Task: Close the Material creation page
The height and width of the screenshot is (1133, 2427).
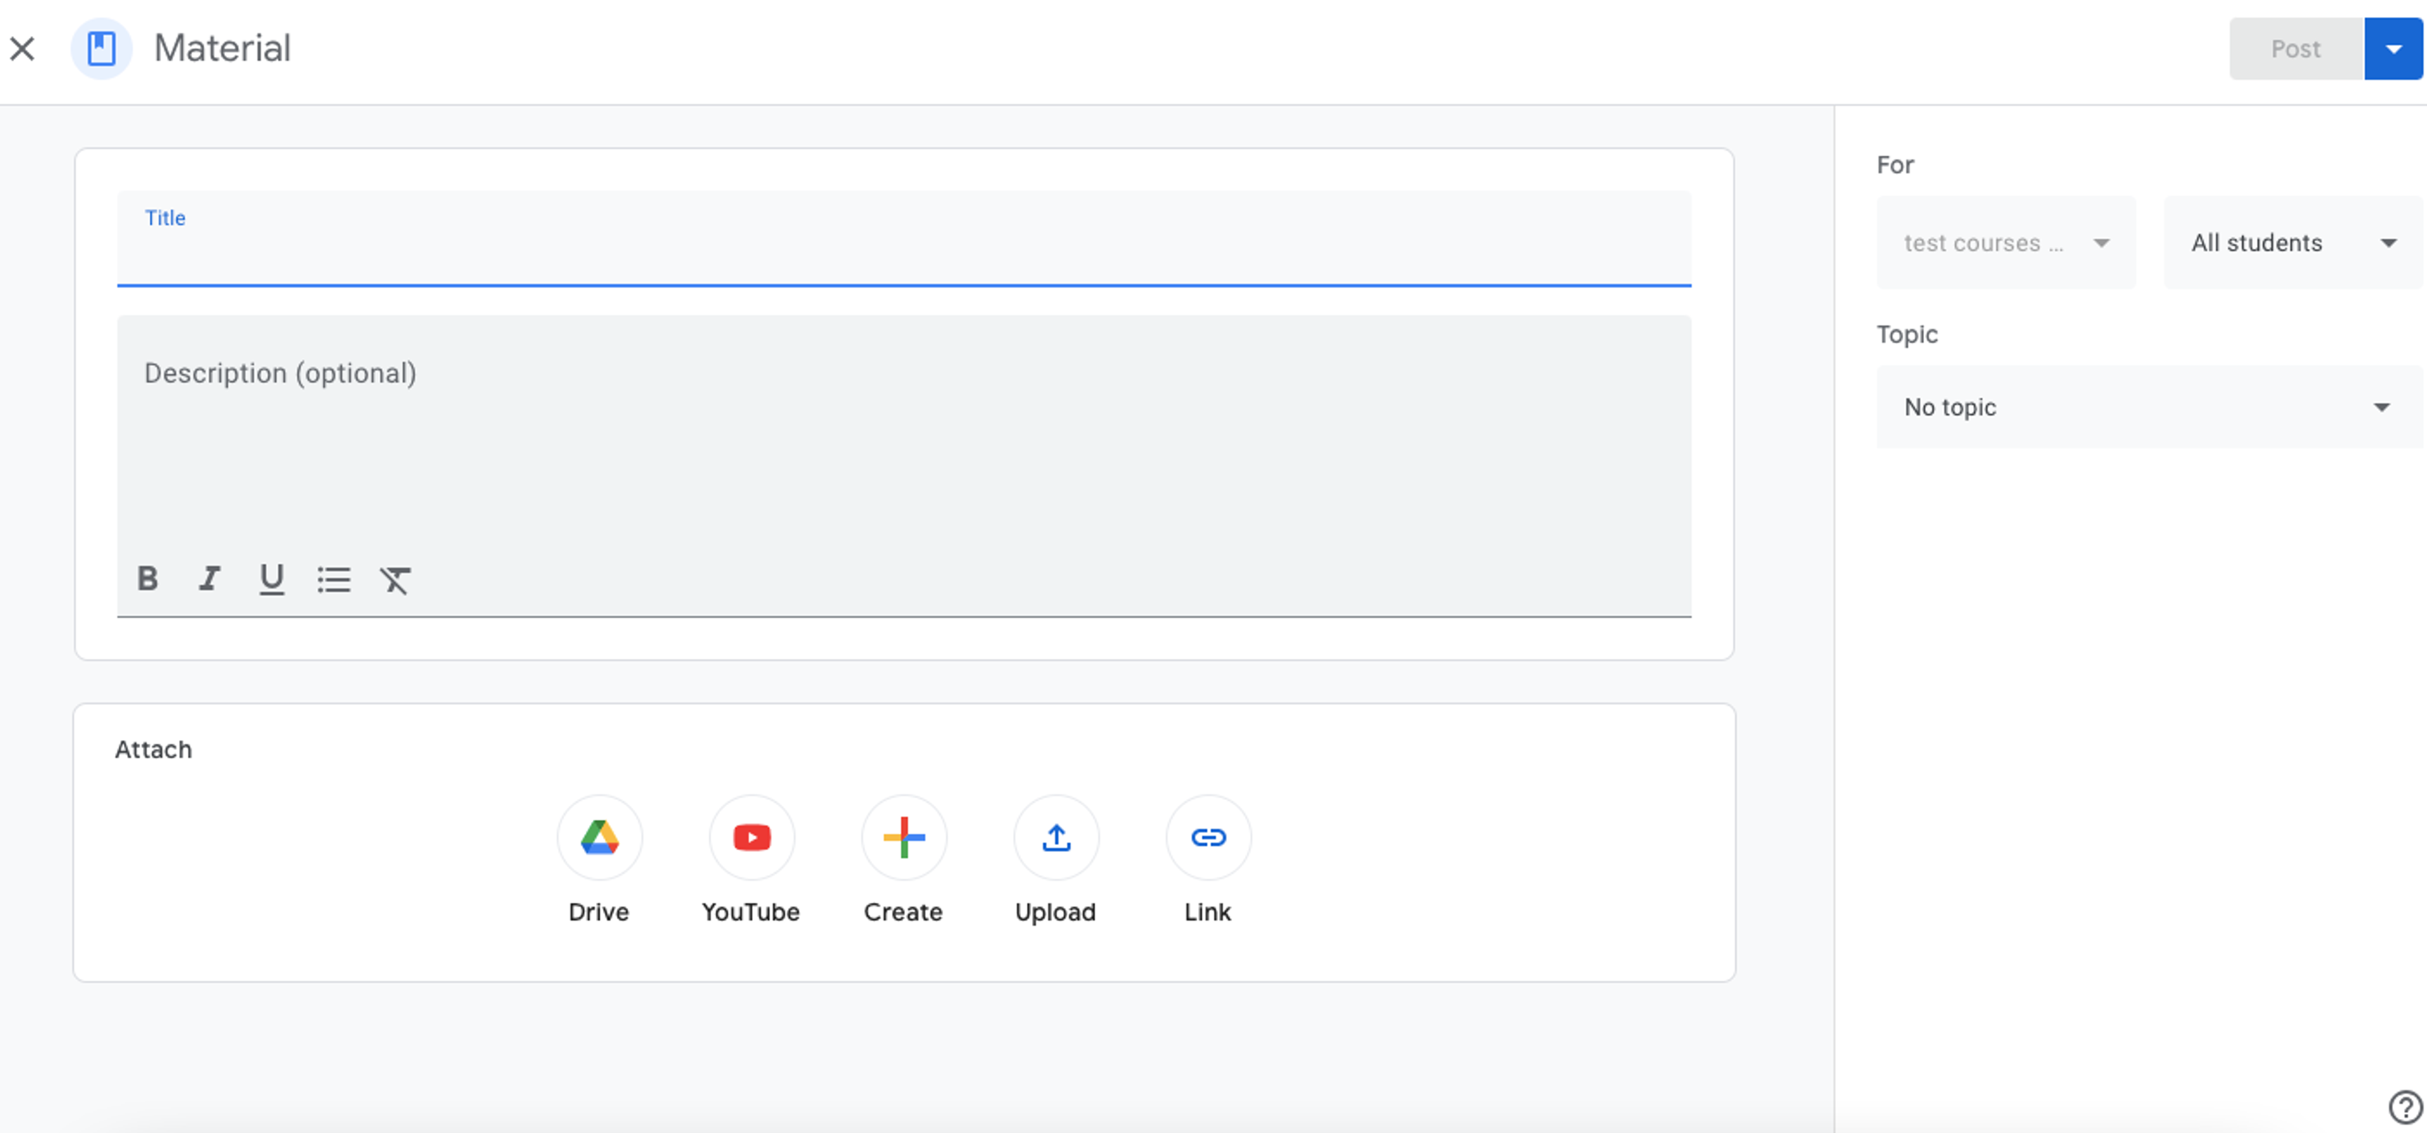Action: coord(23,48)
